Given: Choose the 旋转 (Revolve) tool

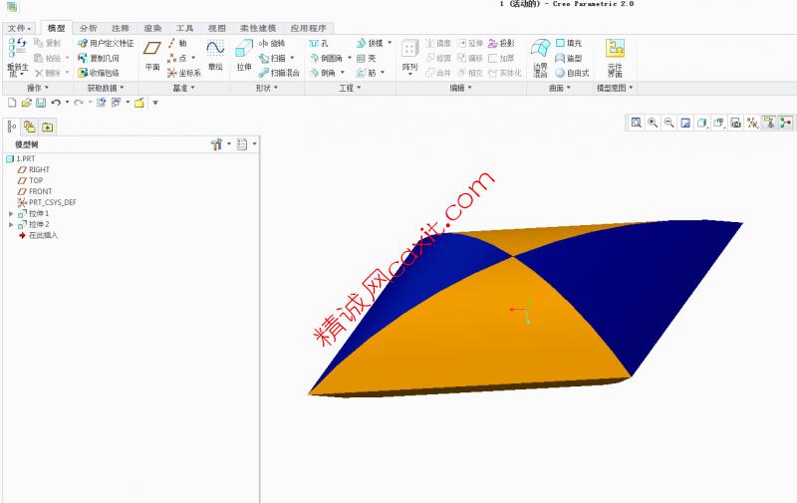Looking at the screenshot, I should tap(272, 43).
